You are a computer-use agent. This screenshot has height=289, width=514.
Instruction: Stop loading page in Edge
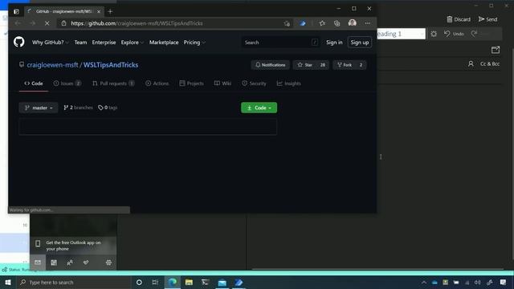[47, 23]
